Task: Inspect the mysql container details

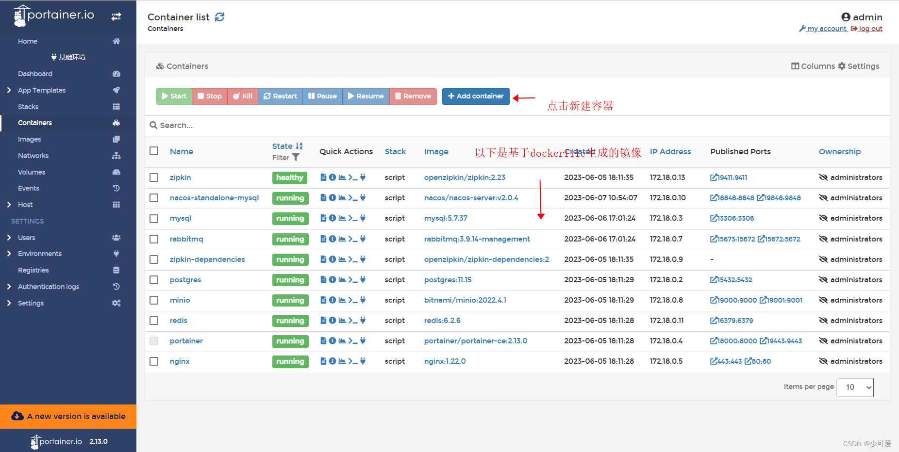Action: 332,218
